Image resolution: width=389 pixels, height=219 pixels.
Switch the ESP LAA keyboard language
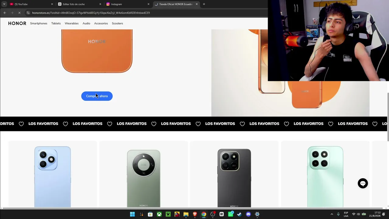[346, 214]
